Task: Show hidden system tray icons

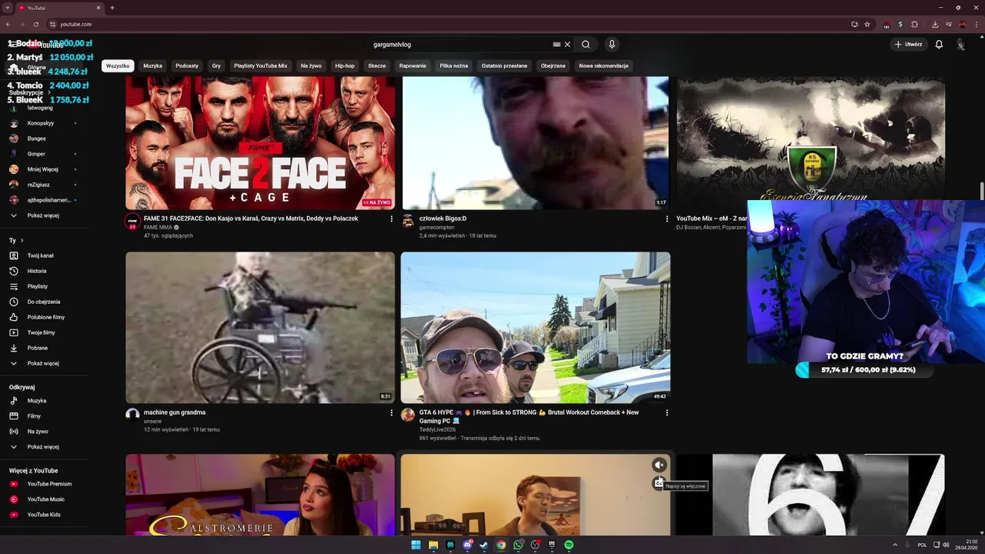Action: coord(896,545)
